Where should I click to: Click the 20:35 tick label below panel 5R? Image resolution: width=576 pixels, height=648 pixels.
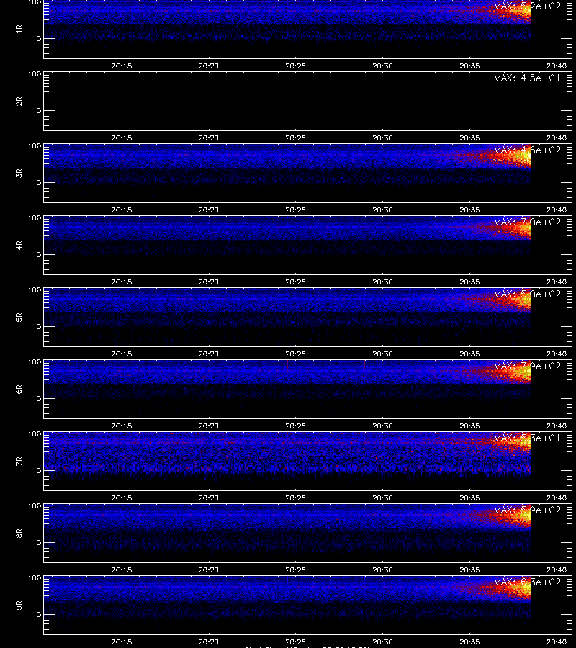pyautogui.click(x=470, y=354)
